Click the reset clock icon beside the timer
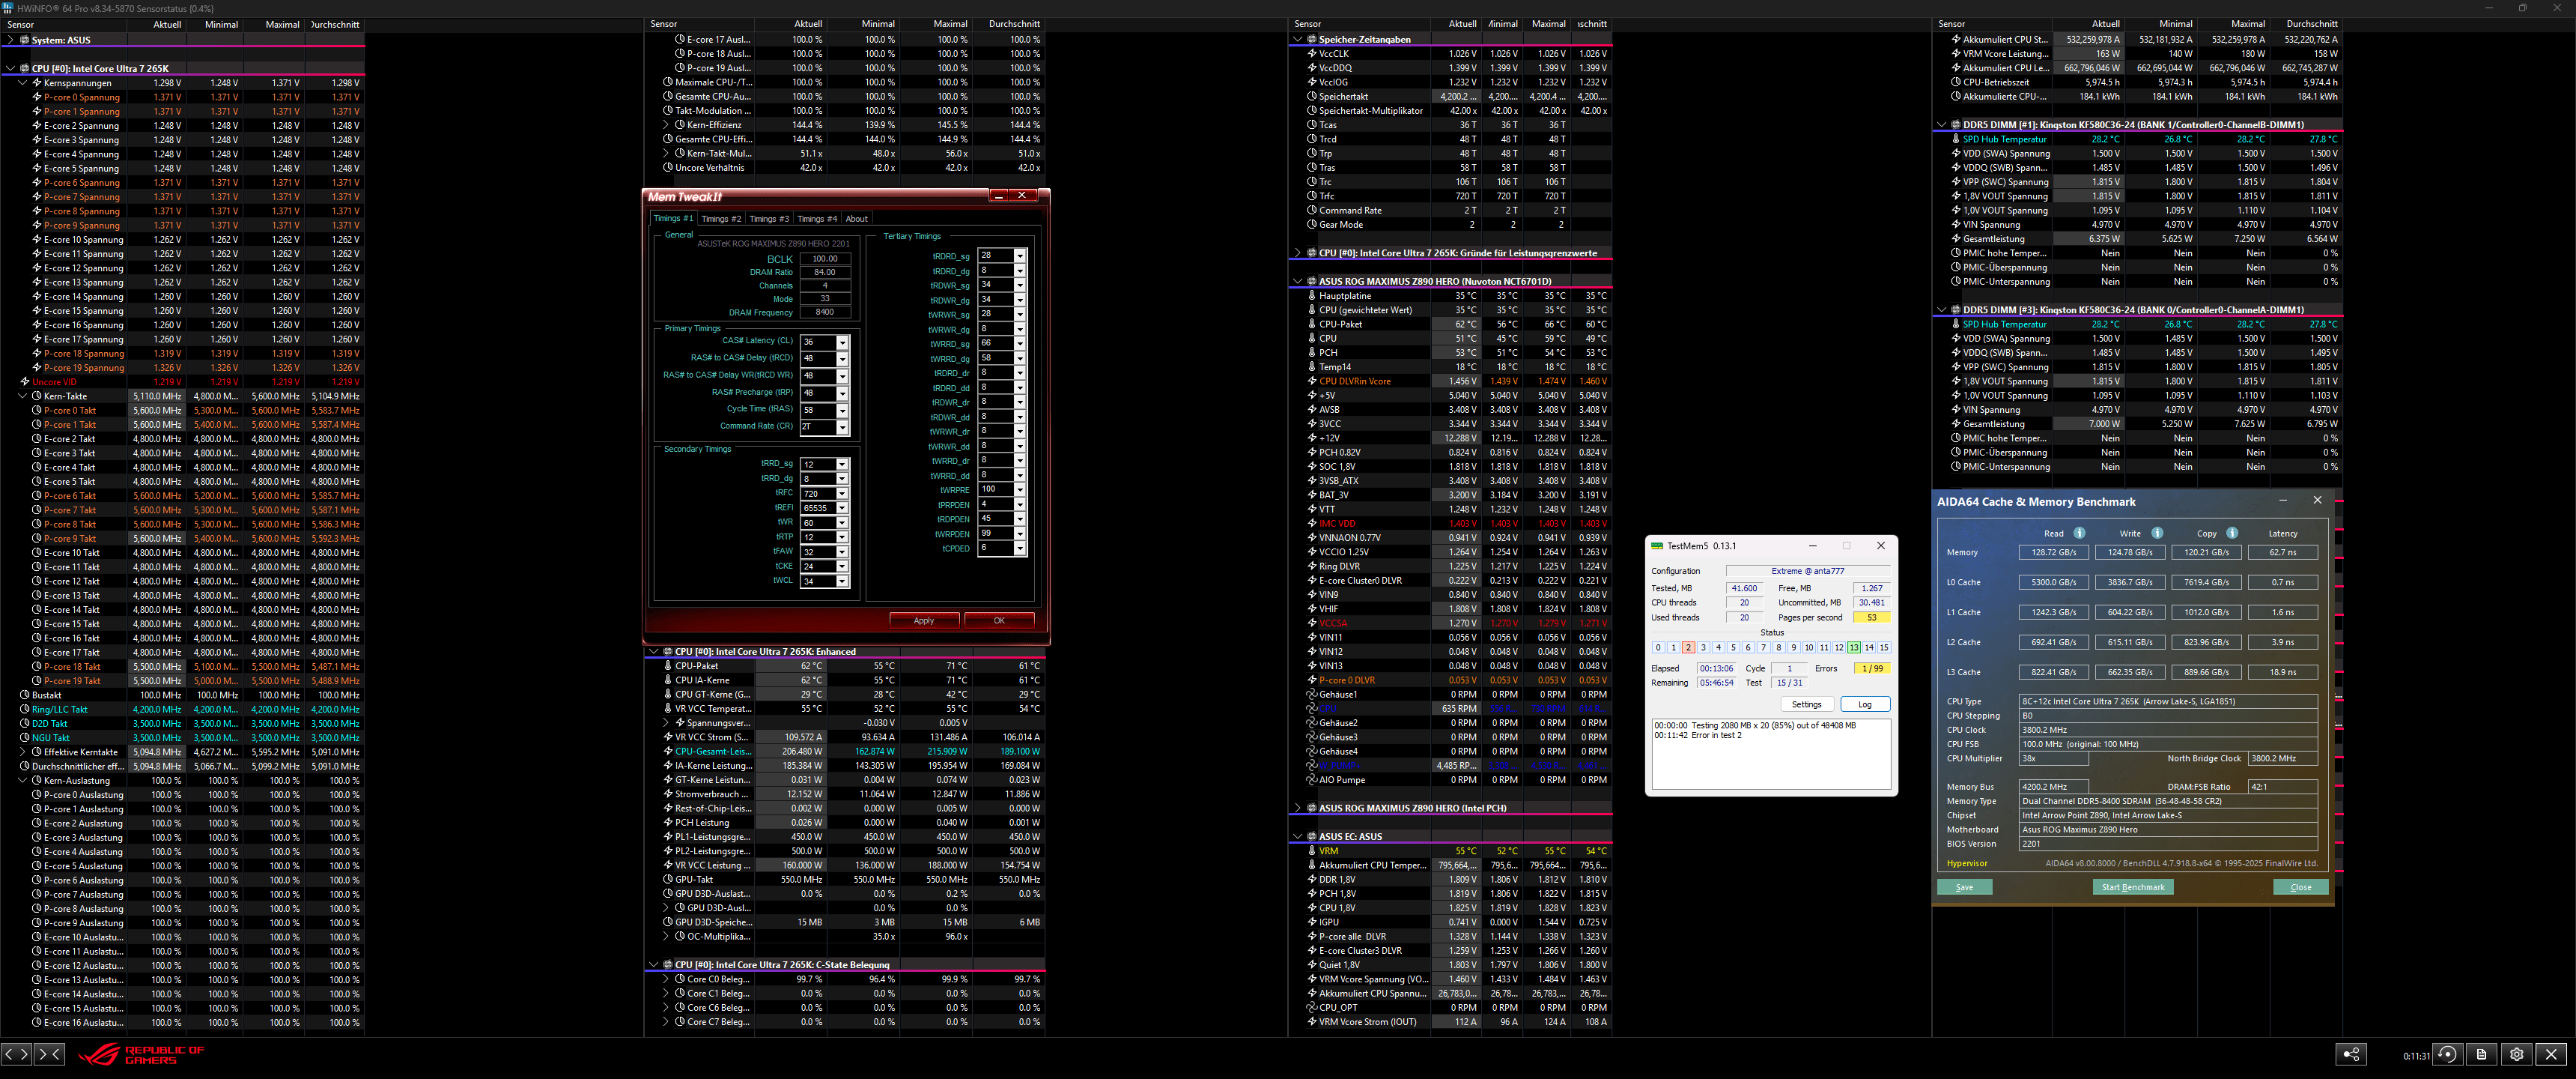This screenshot has height=1079, width=2576. (x=2447, y=1054)
